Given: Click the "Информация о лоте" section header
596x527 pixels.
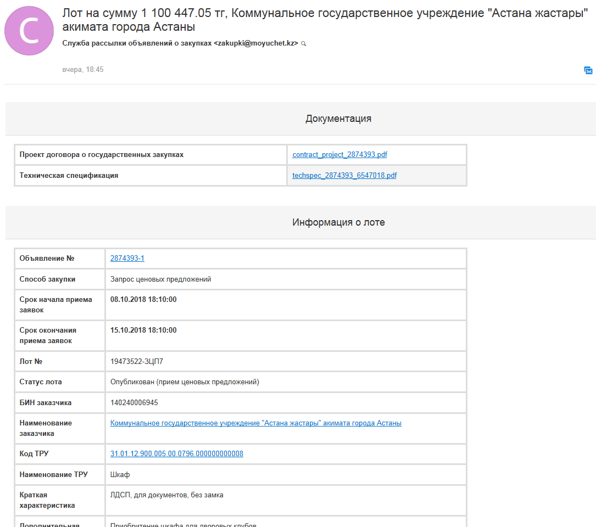Looking at the screenshot, I should pyautogui.click(x=338, y=222).
